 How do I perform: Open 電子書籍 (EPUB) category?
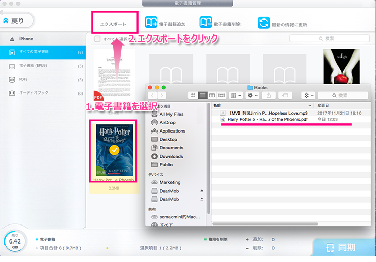click(x=43, y=66)
